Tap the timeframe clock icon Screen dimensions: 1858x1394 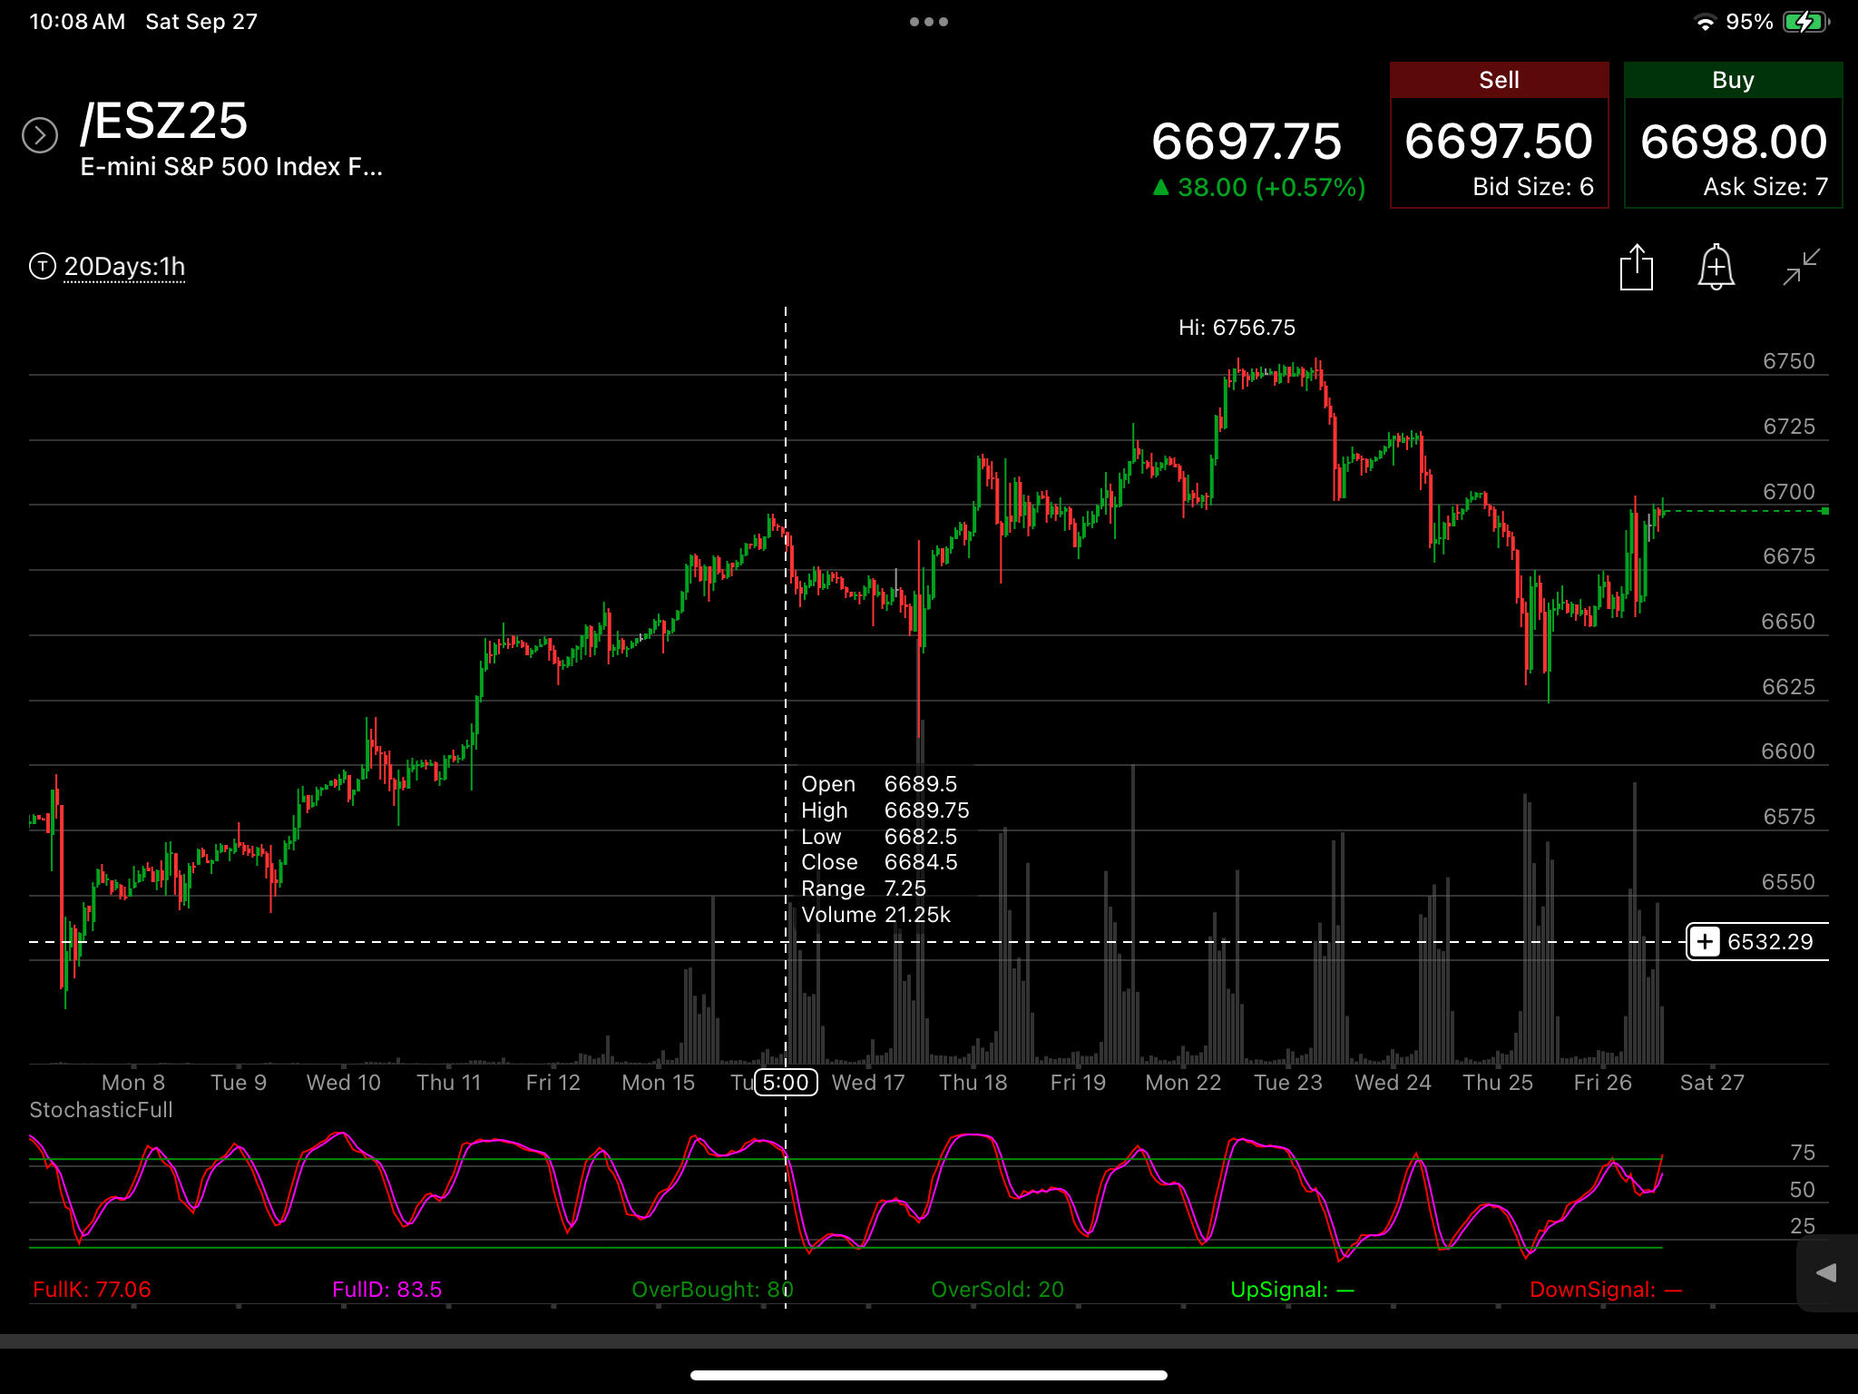[x=43, y=266]
